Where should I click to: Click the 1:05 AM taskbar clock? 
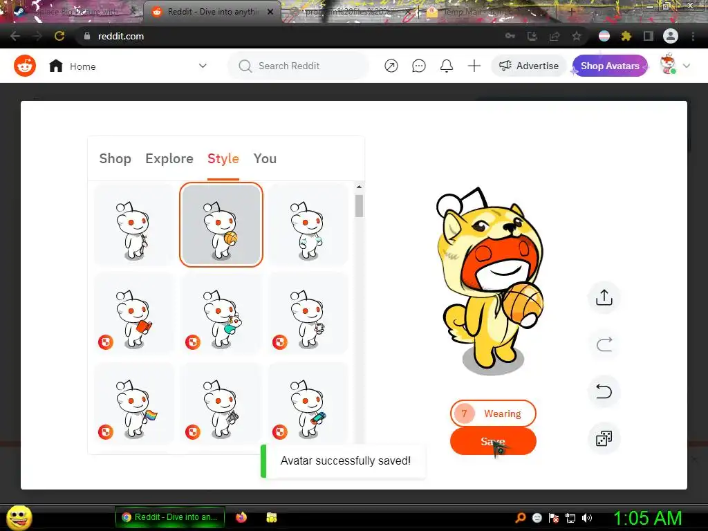647,518
